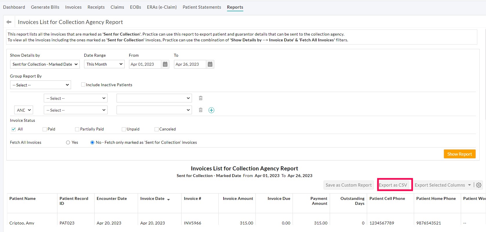Click the back arrow beside the report title
486x232 pixels.
click(x=9, y=22)
